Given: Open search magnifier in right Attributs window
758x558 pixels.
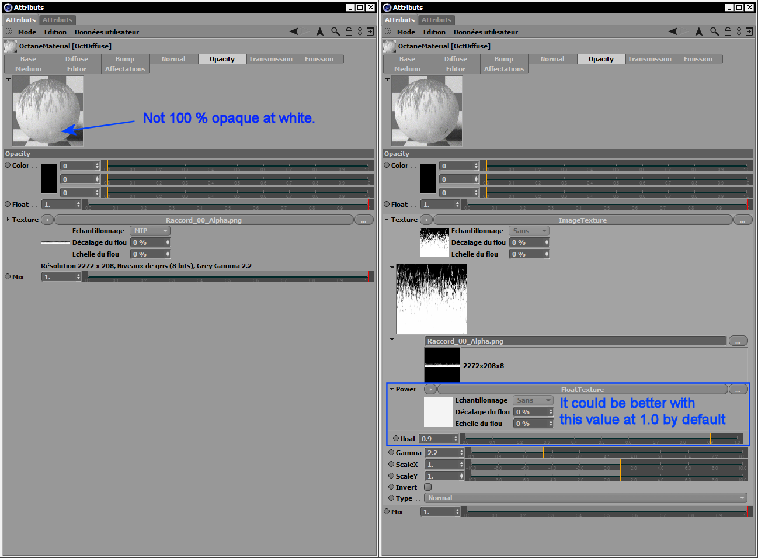Looking at the screenshot, I should point(714,32).
